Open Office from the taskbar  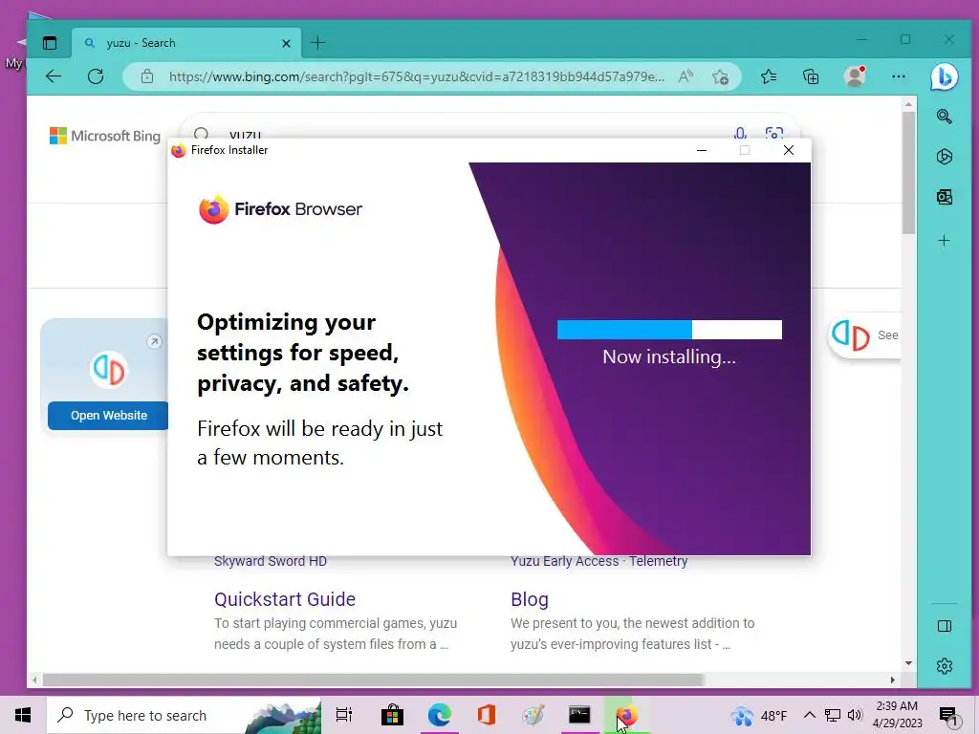(487, 715)
